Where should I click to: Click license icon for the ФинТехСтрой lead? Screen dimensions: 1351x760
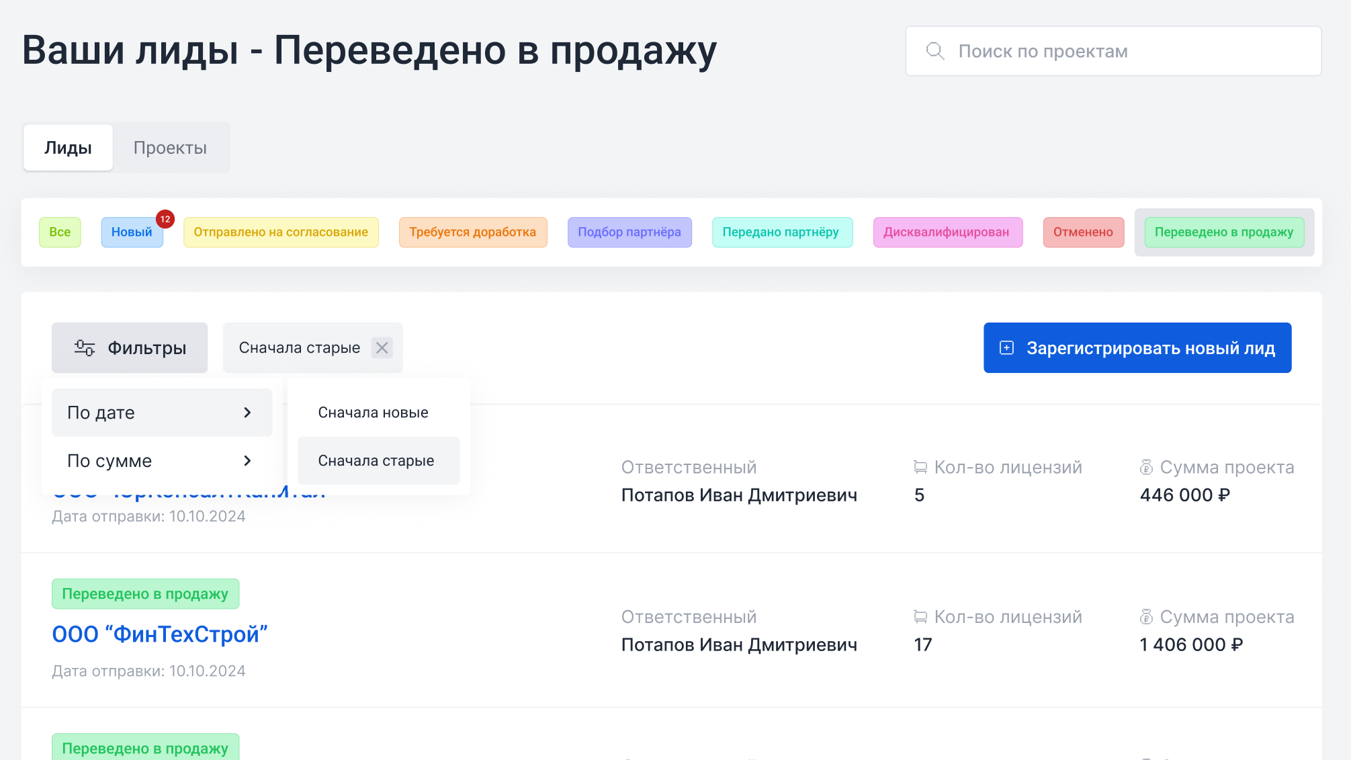(920, 617)
